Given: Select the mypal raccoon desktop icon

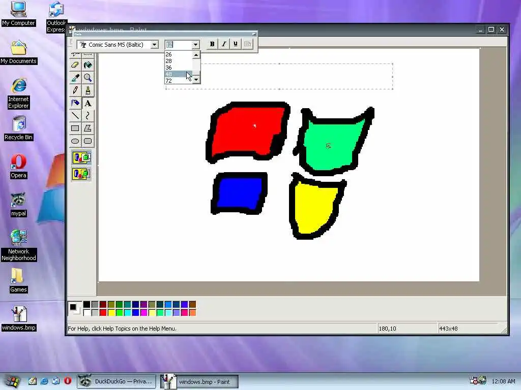Looking at the screenshot, I should tap(18, 205).
